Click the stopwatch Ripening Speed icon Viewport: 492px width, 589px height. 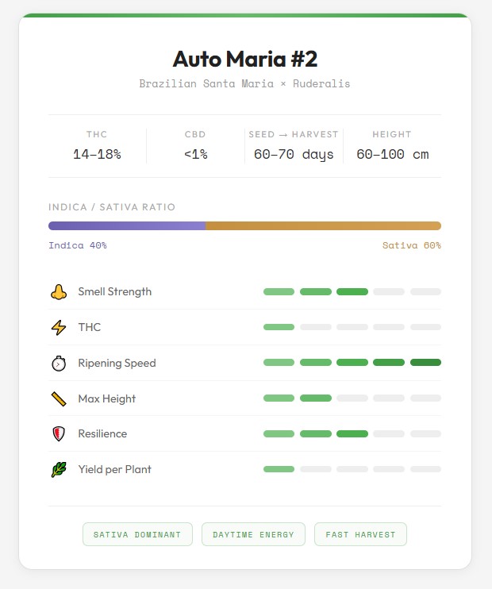[58, 363]
